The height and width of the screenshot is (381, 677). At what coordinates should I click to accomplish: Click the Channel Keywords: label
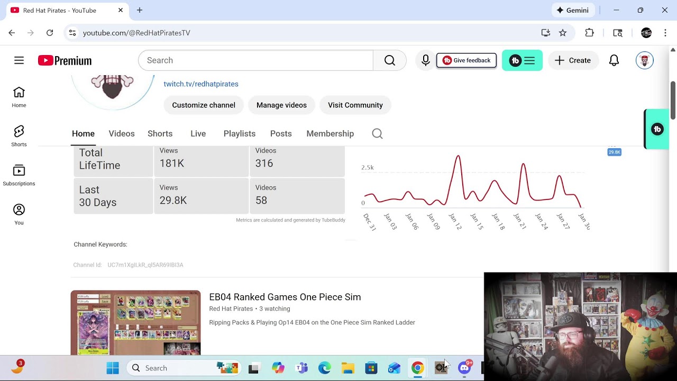pyautogui.click(x=100, y=244)
